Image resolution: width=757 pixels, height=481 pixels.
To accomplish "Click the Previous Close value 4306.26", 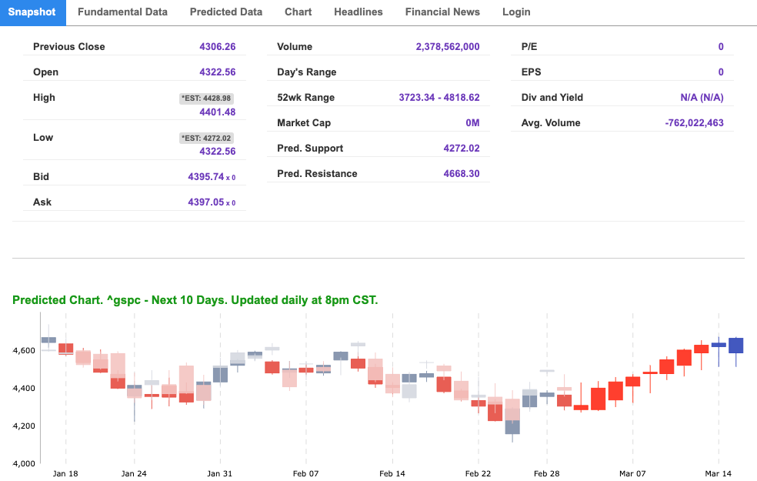I will click(218, 47).
